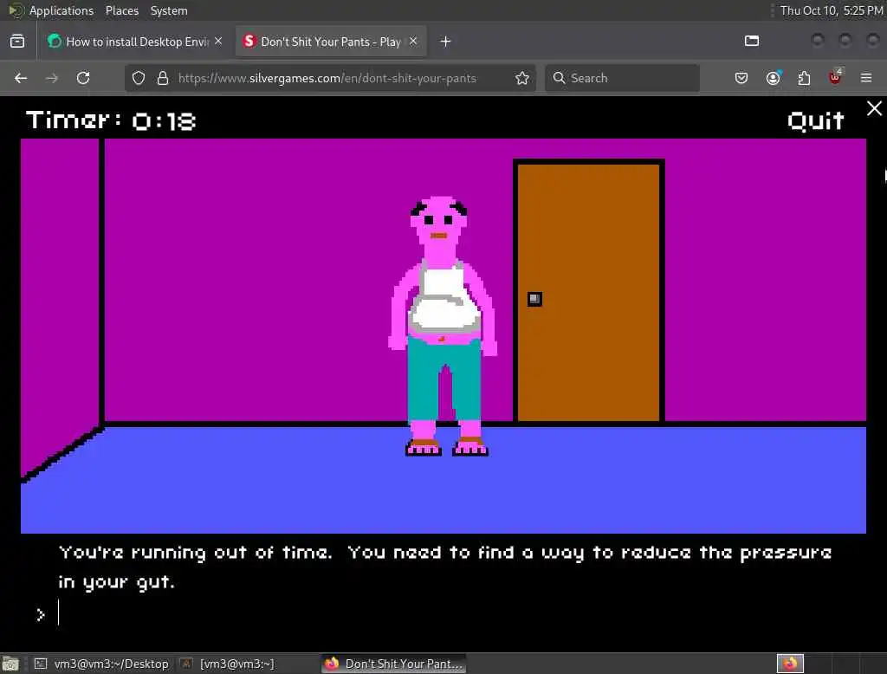Reload the current page
Screen dimensions: 887x674
point(83,78)
